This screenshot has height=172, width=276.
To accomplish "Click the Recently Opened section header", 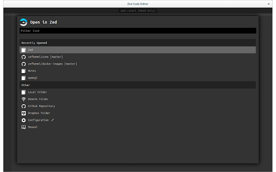I will point(138,43).
